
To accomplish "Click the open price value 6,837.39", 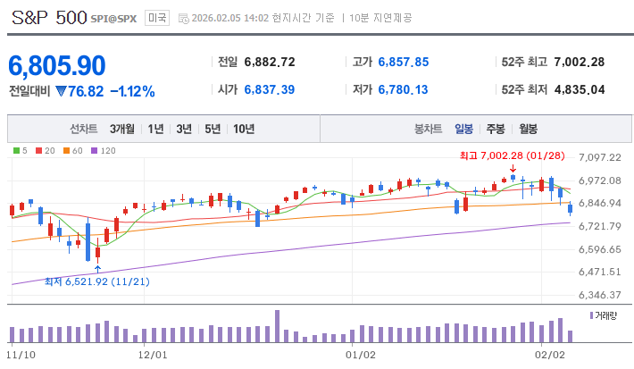I will [x=270, y=89].
